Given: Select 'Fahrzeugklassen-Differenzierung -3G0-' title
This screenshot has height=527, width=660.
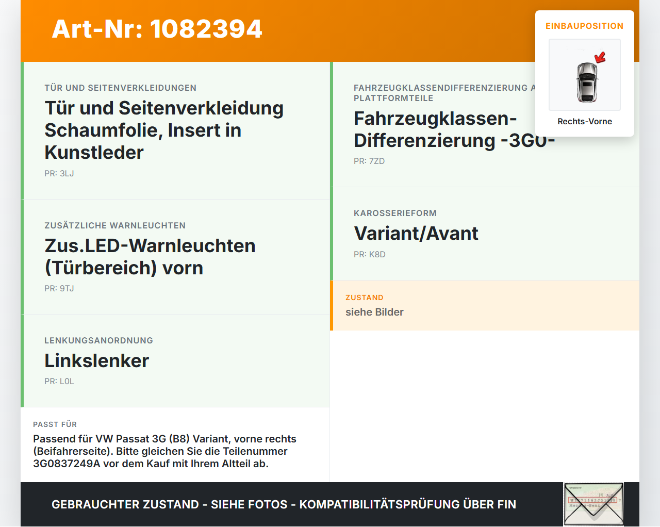Looking at the screenshot, I should pos(454,129).
